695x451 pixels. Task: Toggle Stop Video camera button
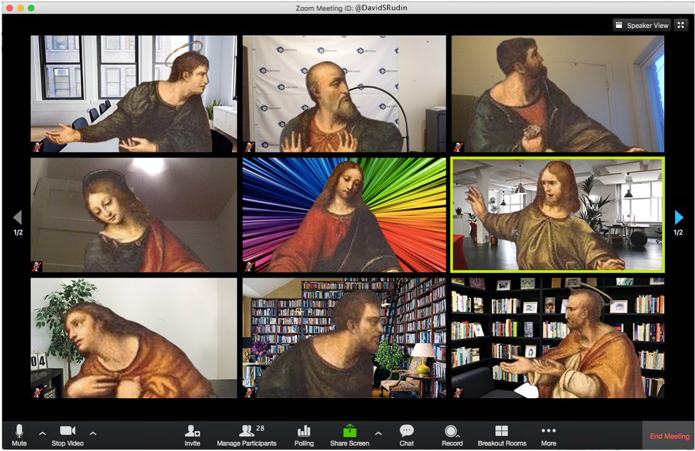point(68,432)
